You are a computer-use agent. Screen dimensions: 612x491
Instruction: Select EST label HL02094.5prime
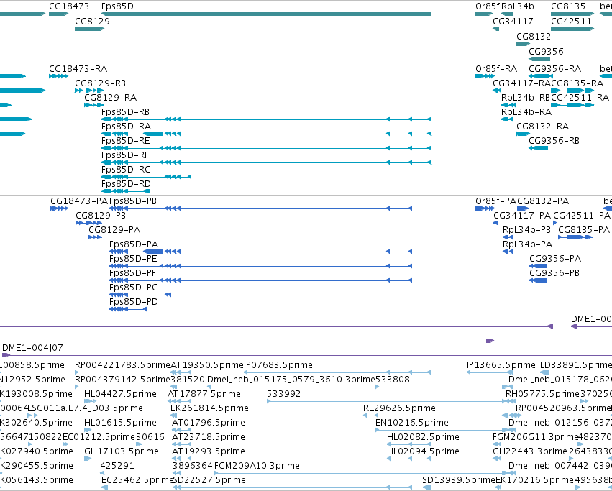coord(423,452)
